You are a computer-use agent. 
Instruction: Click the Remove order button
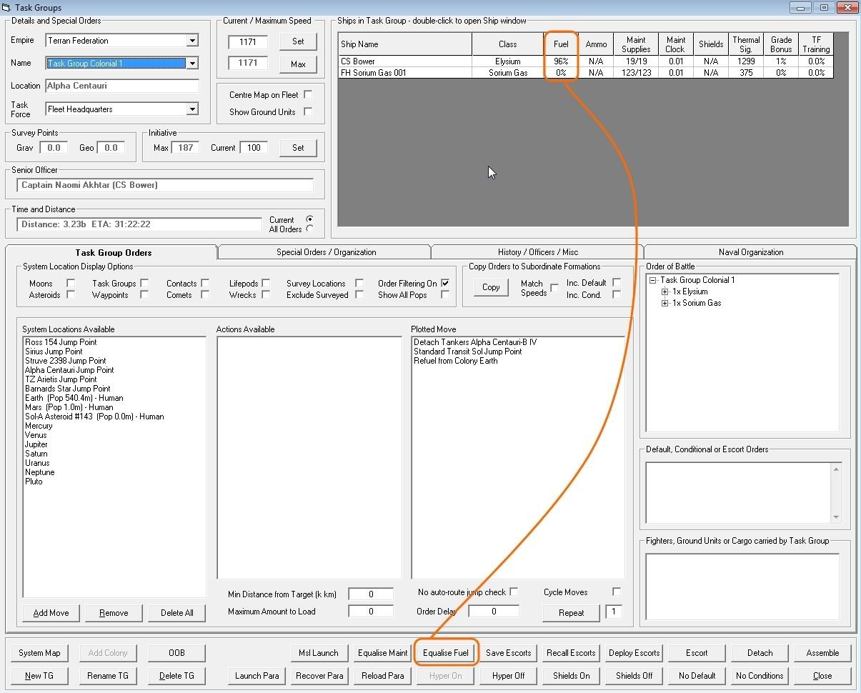tap(114, 613)
